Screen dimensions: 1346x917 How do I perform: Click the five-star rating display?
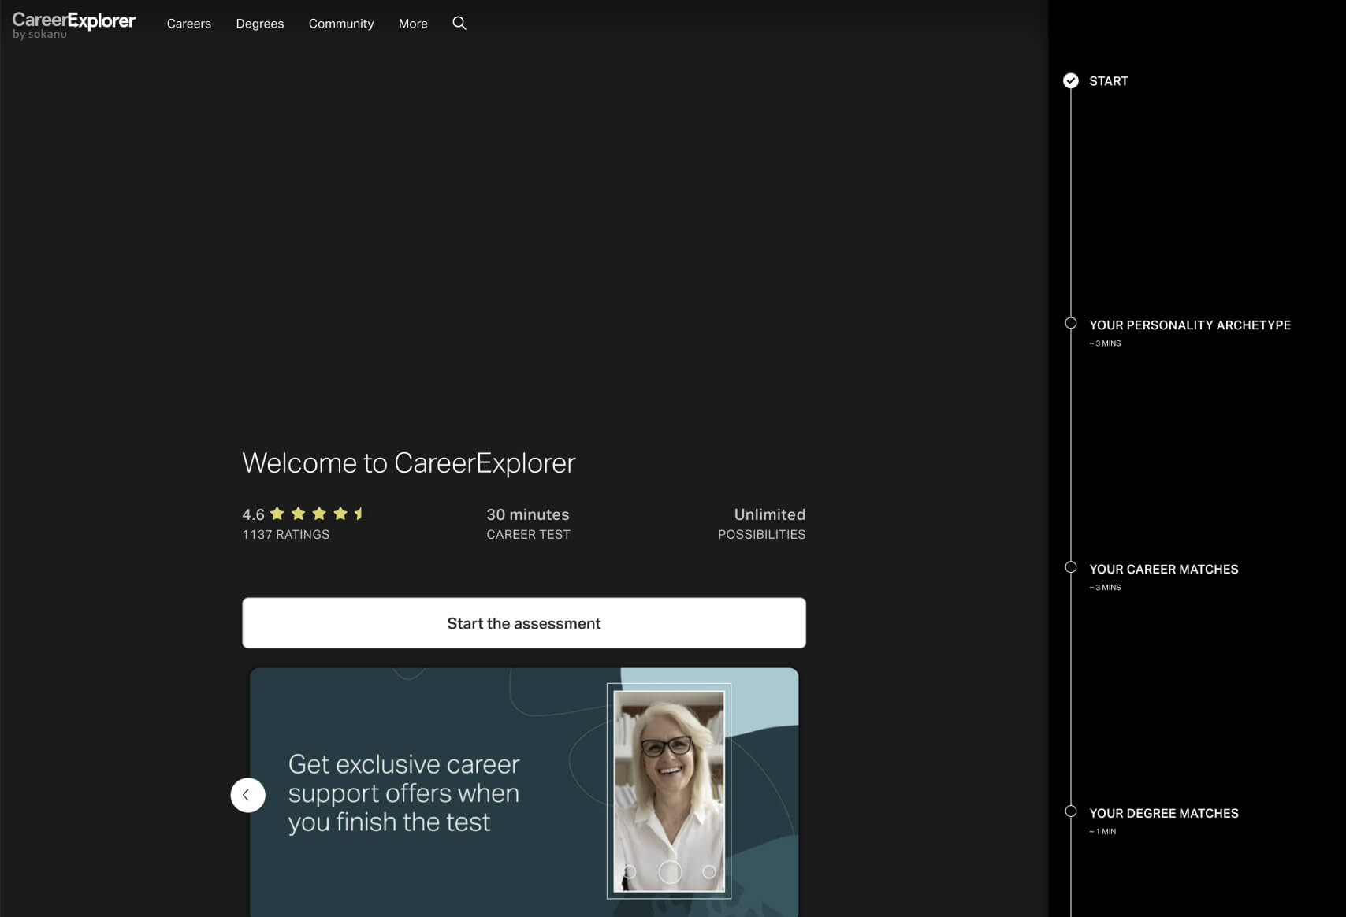pos(317,514)
